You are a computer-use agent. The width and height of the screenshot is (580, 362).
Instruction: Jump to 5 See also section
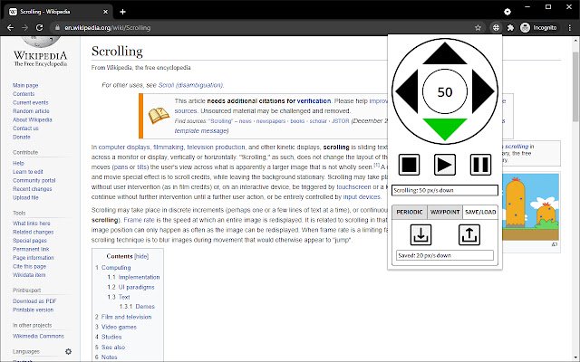(x=110, y=348)
